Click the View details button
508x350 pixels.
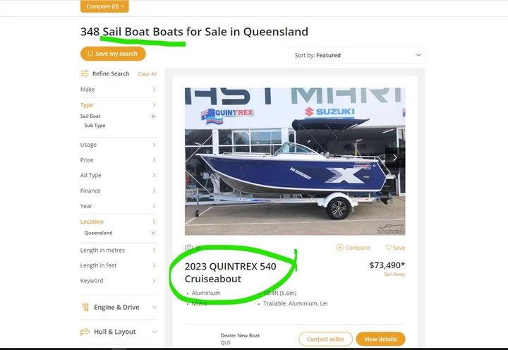point(380,339)
